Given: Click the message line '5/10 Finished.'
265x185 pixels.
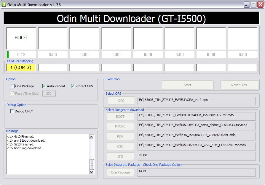Looking at the screenshot, I should tap(20, 144).
